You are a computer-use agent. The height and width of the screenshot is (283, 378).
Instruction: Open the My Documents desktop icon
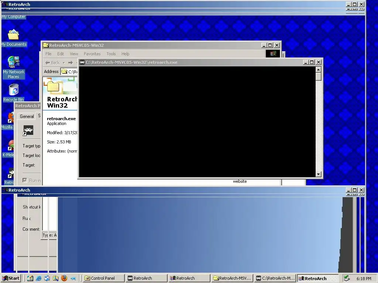tap(14, 38)
